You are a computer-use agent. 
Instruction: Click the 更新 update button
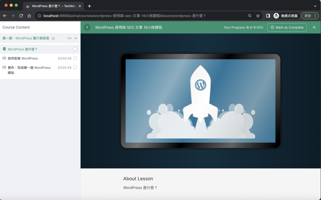coord(308,16)
